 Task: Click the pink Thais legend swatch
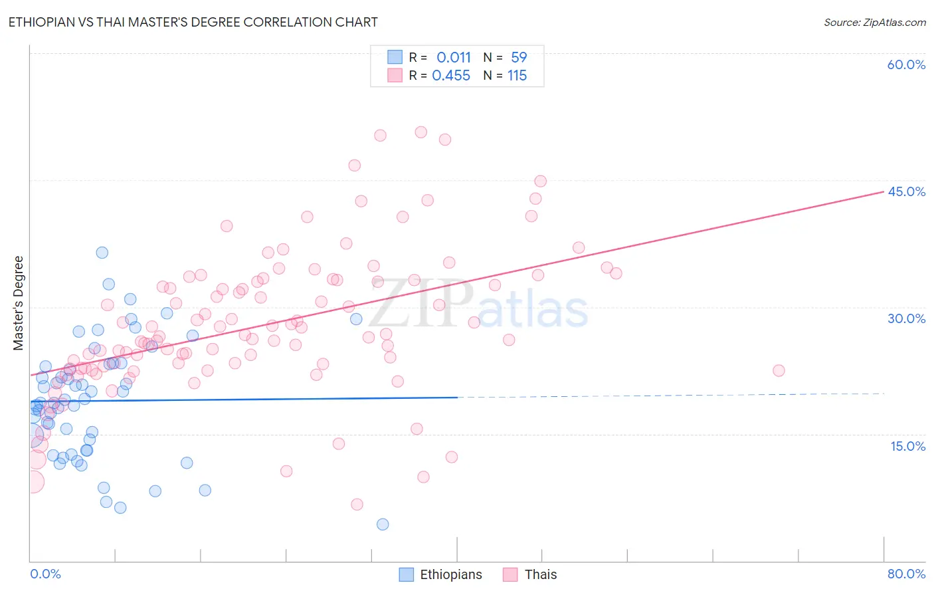[510, 574]
